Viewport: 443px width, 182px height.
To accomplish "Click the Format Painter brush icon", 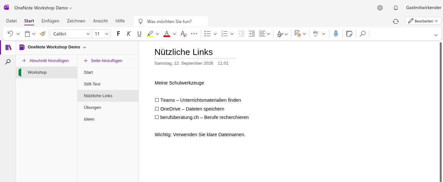I will (43, 34).
